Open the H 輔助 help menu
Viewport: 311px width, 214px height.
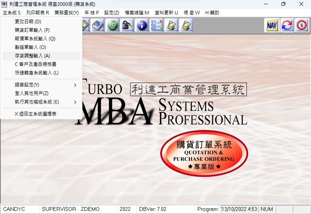[x=212, y=13]
